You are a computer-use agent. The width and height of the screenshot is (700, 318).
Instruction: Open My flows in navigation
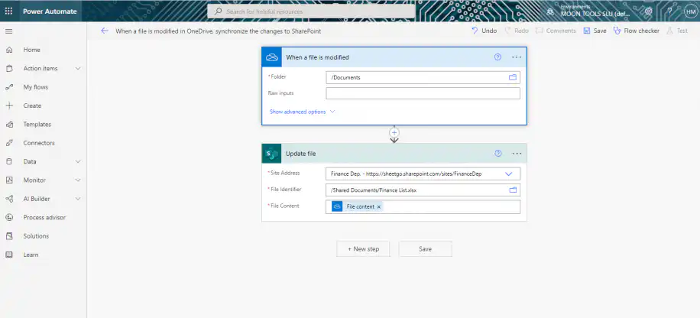coord(36,87)
